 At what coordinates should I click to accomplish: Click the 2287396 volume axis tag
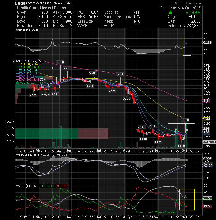209,142
